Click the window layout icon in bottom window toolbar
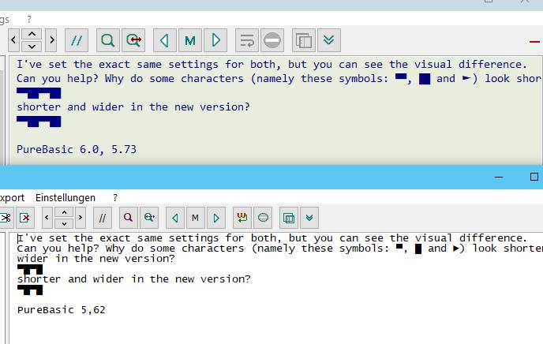The height and width of the screenshot is (344, 543). click(x=289, y=218)
